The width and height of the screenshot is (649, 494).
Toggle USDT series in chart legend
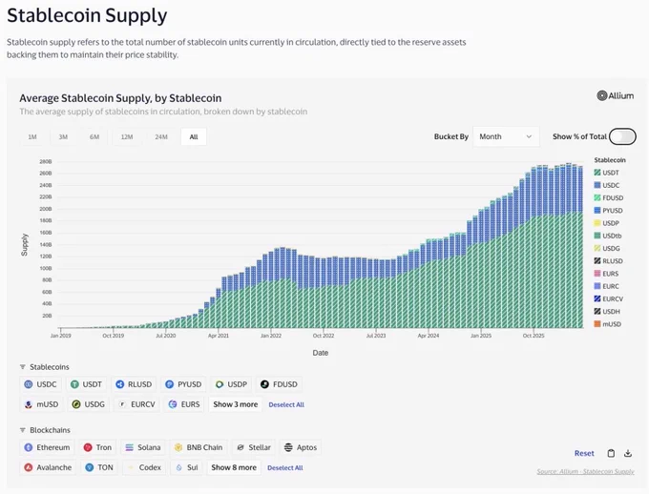pyautogui.click(x=606, y=173)
